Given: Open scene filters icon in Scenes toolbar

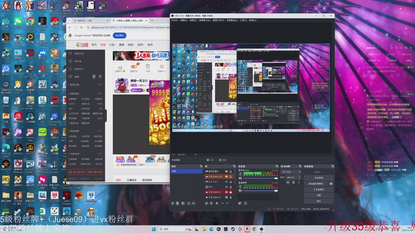Looking at the screenshot, I should tap(183, 203).
